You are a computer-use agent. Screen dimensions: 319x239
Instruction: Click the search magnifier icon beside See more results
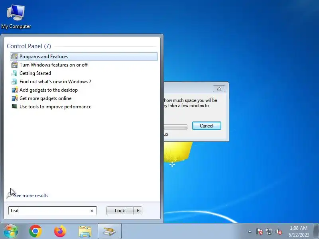(x=9, y=195)
